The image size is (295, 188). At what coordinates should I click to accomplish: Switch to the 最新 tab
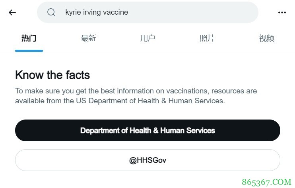point(88,38)
